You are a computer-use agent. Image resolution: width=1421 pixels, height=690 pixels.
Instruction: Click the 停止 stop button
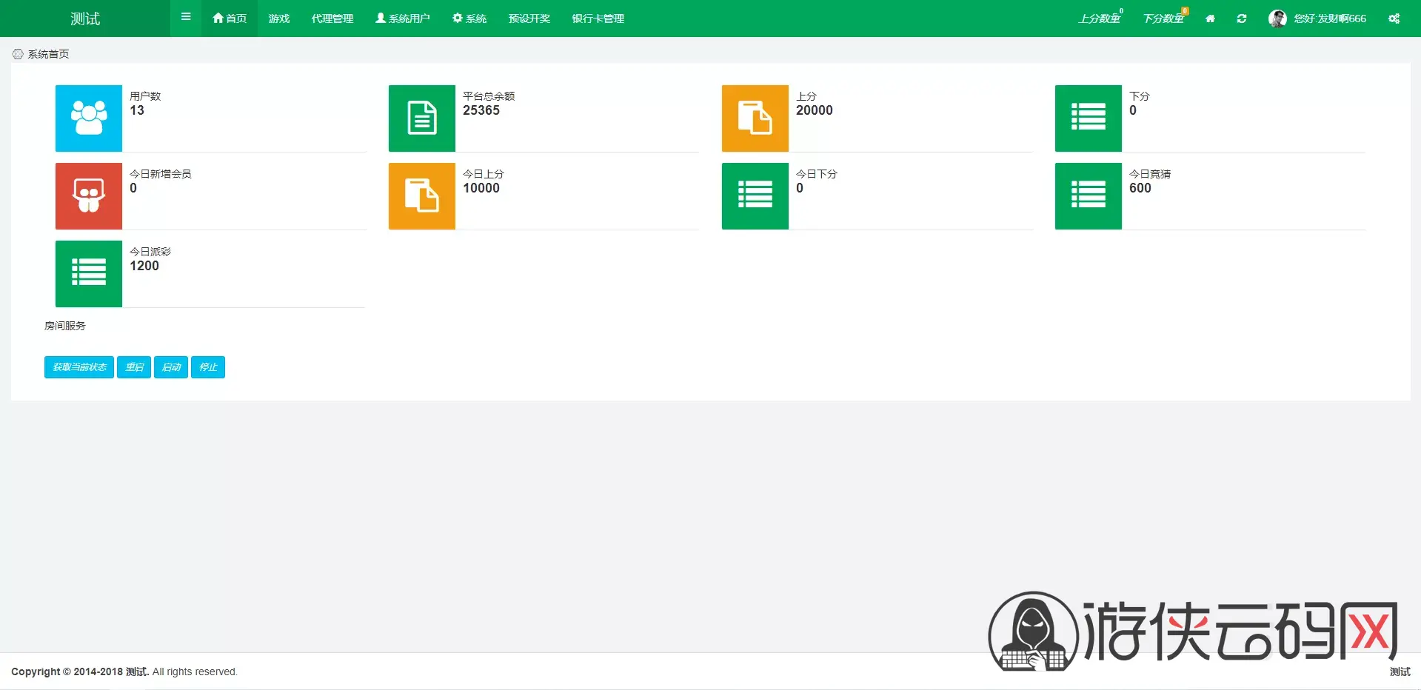[208, 367]
